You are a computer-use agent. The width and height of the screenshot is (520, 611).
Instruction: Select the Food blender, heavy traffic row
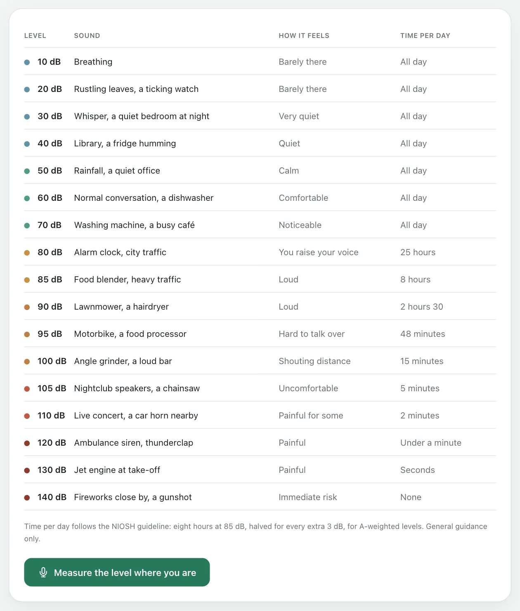(x=260, y=279)
